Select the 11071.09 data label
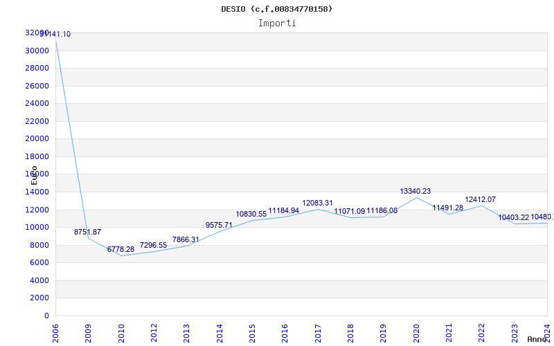554x346 pixels. click(x=350, y=211)
